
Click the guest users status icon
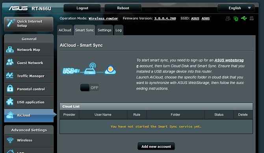click(x=228, y=19)
